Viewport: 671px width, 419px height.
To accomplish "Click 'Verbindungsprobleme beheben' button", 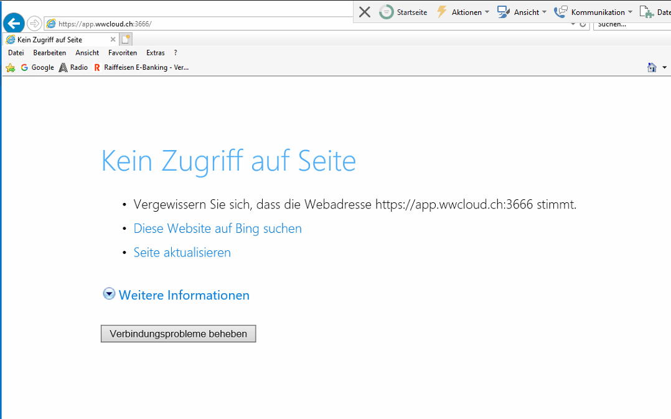I will click(x=179, y=334).
